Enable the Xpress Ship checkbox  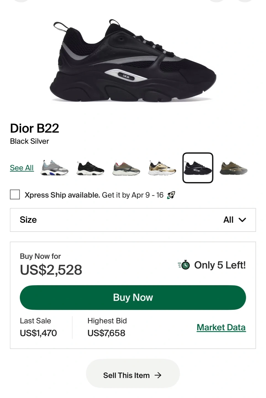(15, 195)
